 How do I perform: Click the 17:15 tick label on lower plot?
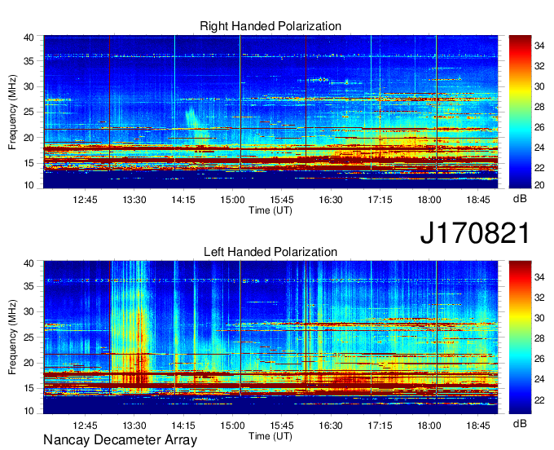coord(380,426)
